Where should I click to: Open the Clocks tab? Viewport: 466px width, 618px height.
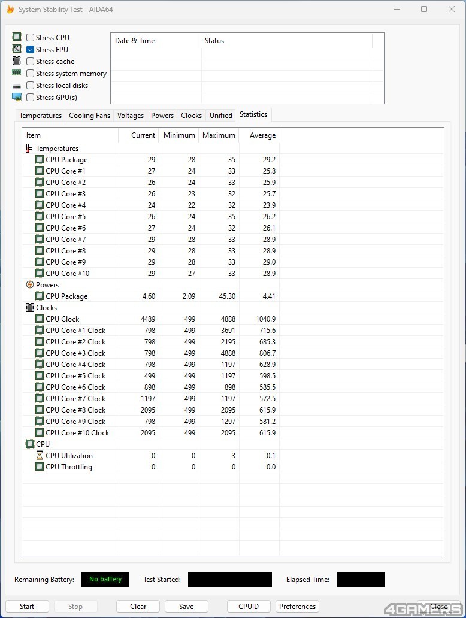click(191, 116)
